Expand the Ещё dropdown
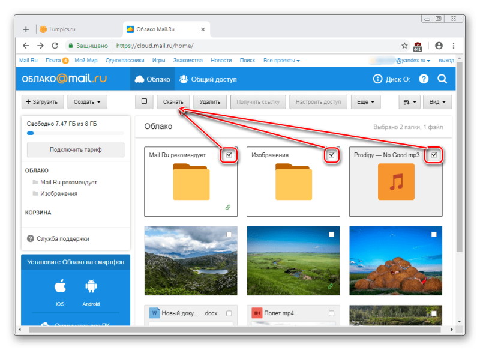Image resolution: width=480 pixels, height=350 pixels. [366, 102]
